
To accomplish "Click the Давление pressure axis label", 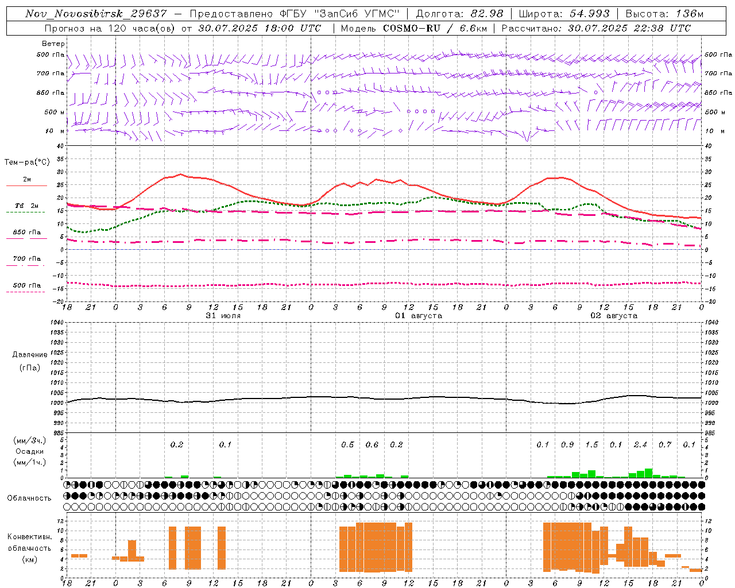I will pos(30,355).
